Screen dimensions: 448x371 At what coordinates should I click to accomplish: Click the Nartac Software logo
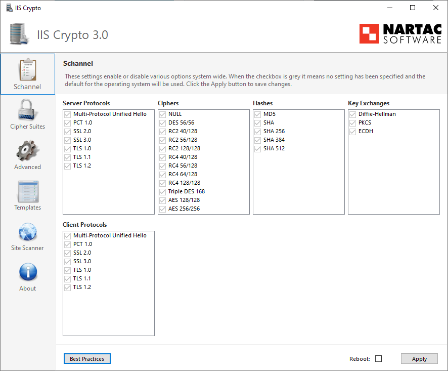[x=399, y=34]
